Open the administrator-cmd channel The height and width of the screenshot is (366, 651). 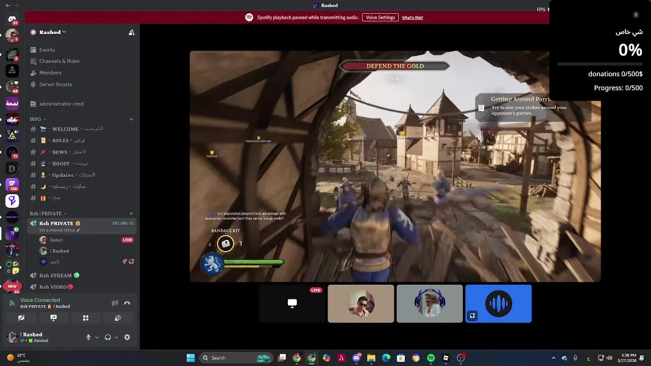[x=82, y=104]
